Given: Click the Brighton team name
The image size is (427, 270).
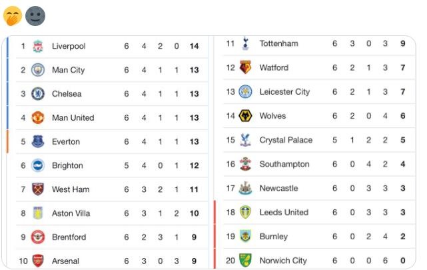Looking at the screenshot, I should [67, 165].
